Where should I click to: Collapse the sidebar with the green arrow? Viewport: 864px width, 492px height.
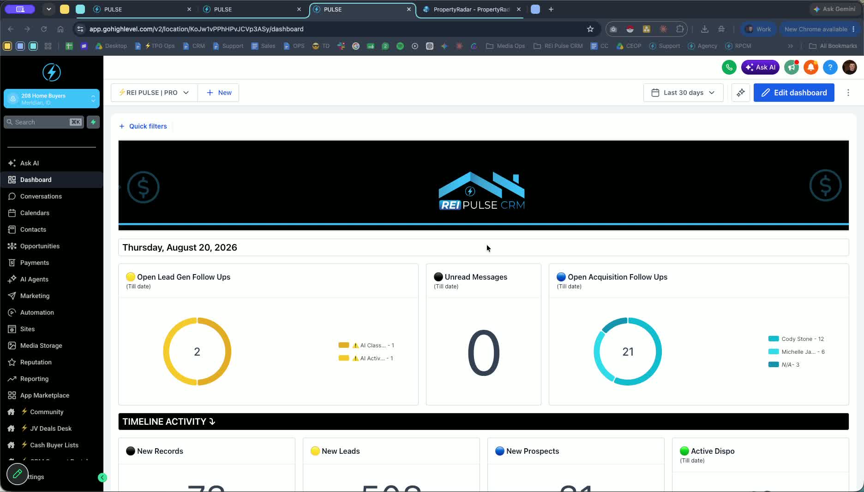tap(102, 478)
